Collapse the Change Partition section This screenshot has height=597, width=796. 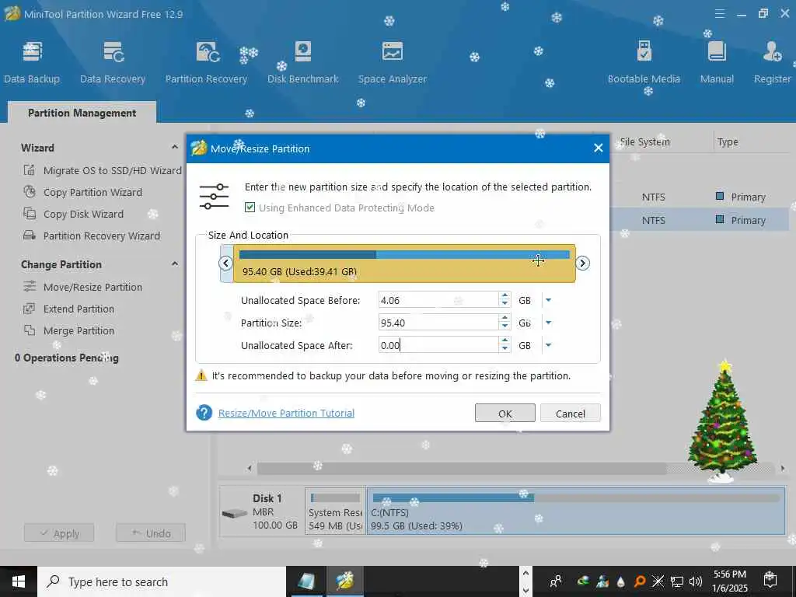click(x=175, y=264)
